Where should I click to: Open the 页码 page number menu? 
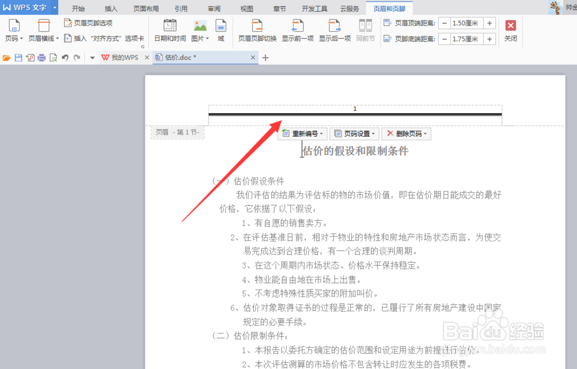[14, 31]
